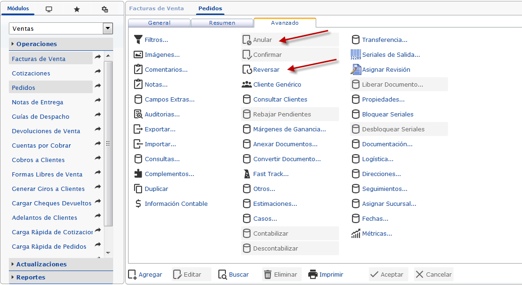Click the Complementos puzzle icon
The height and width of the screenshot is (285, 522).
(138, 173)
